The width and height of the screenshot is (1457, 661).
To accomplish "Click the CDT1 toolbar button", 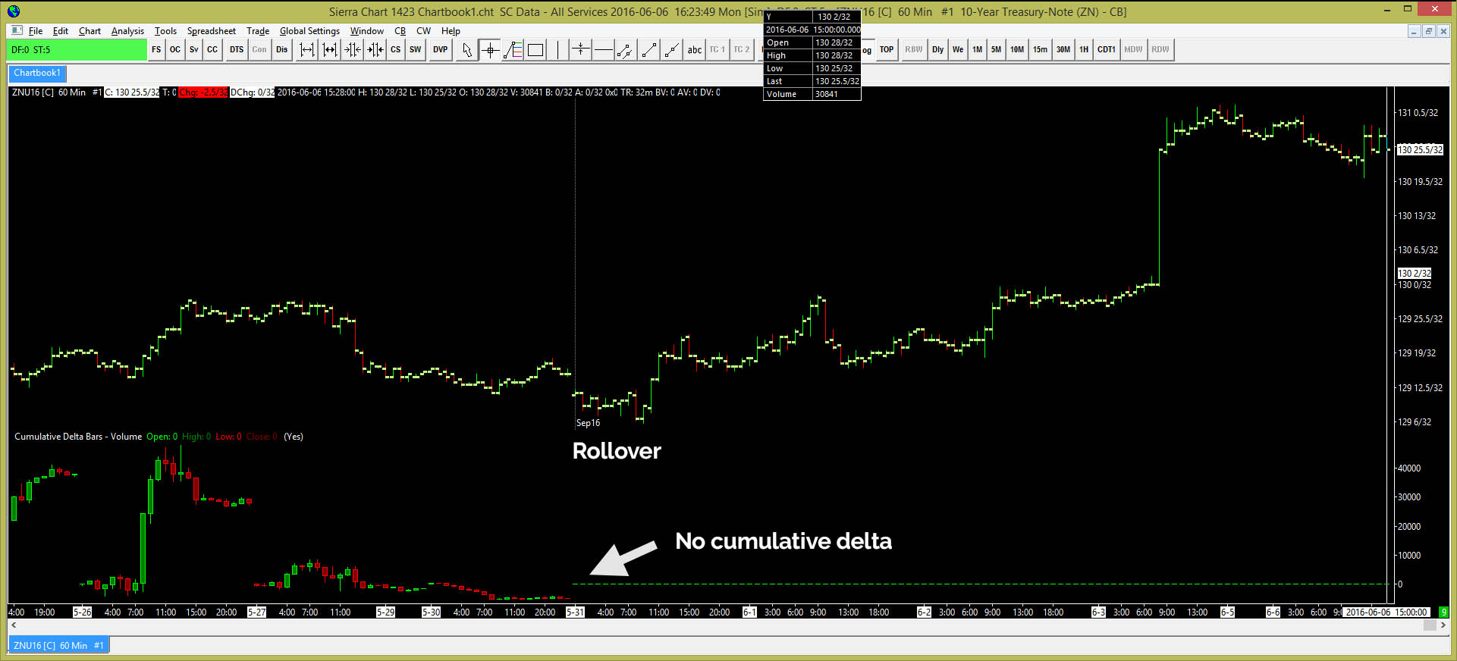I will 1107,50.
